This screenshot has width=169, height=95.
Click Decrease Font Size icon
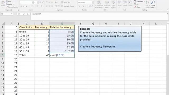point(43,2)
